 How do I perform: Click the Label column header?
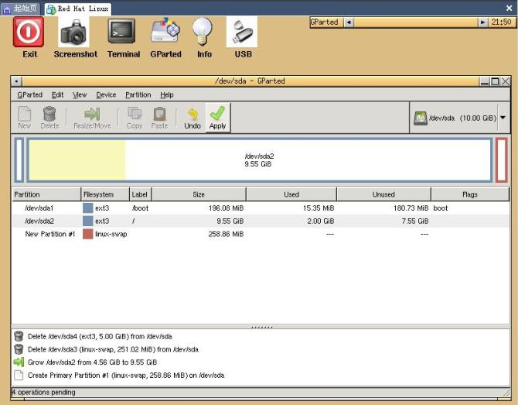(141, 194)
